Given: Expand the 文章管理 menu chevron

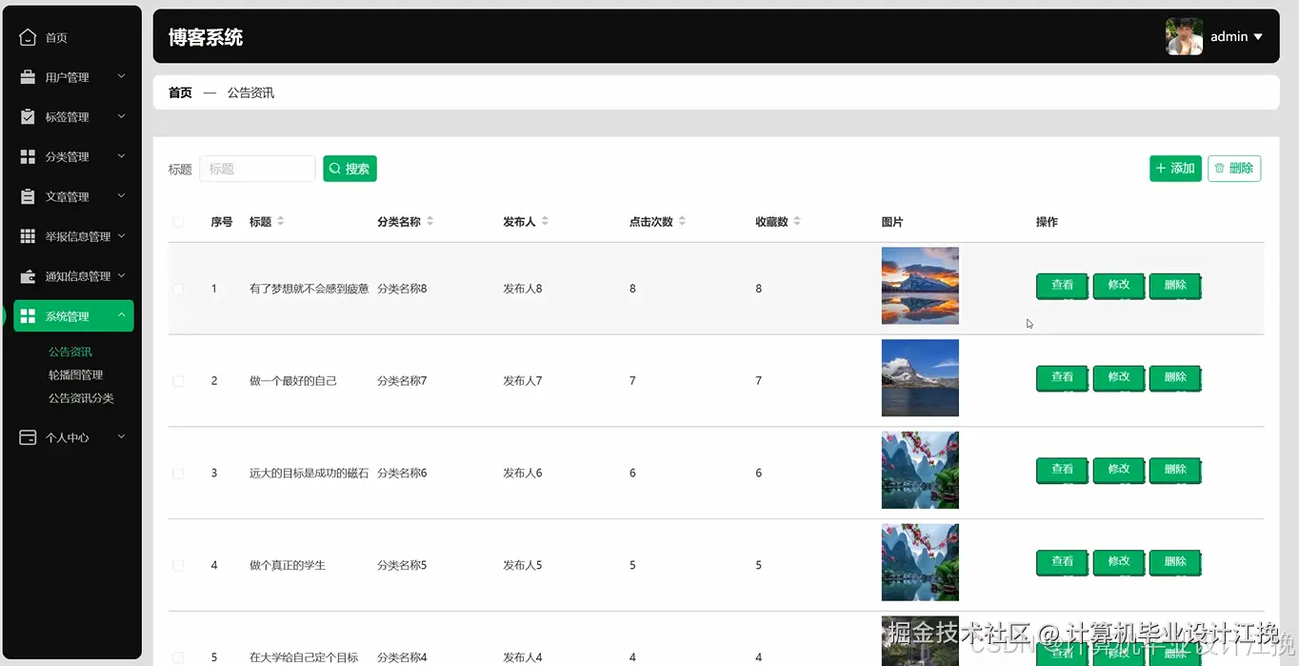Looking at the screenshot, I should 121,195.
